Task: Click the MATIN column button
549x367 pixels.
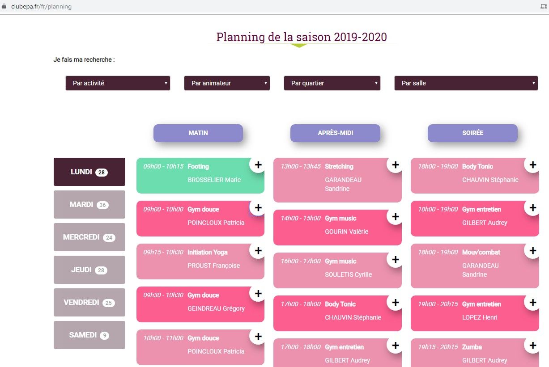Action: 198,133
